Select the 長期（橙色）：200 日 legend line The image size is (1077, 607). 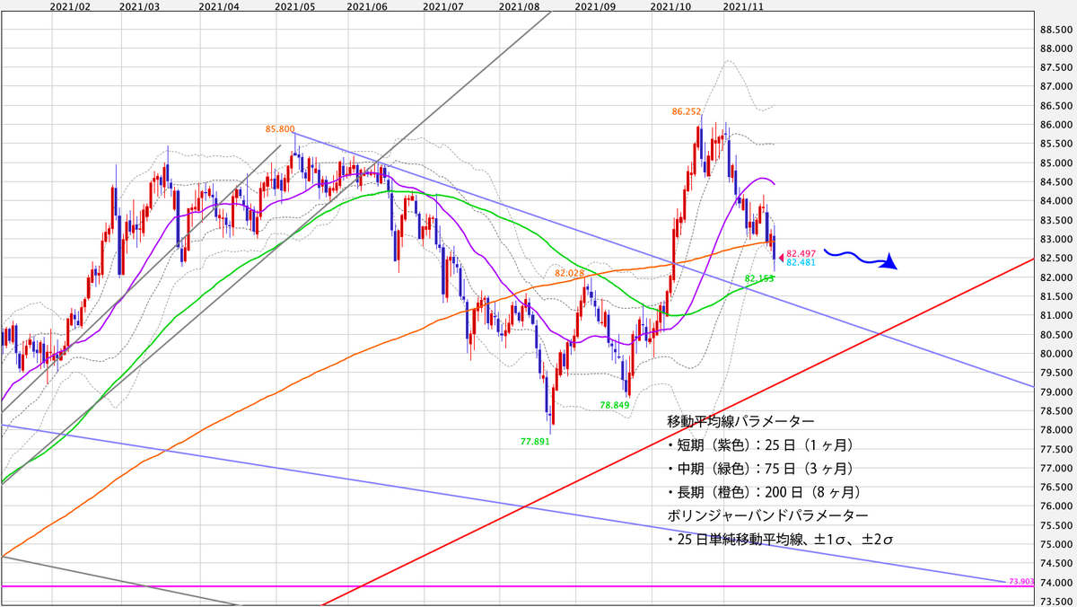[763, 492]
